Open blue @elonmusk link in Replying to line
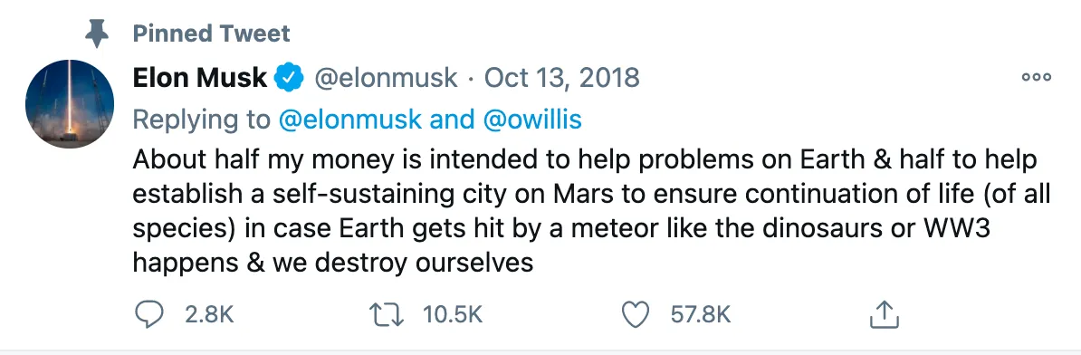 pyautogui.click(x=349, y=120)
